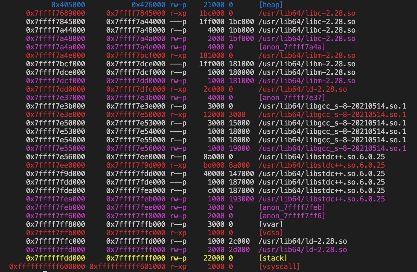Click the [vdso] label
417x272 pixels.
coord(271,233)
